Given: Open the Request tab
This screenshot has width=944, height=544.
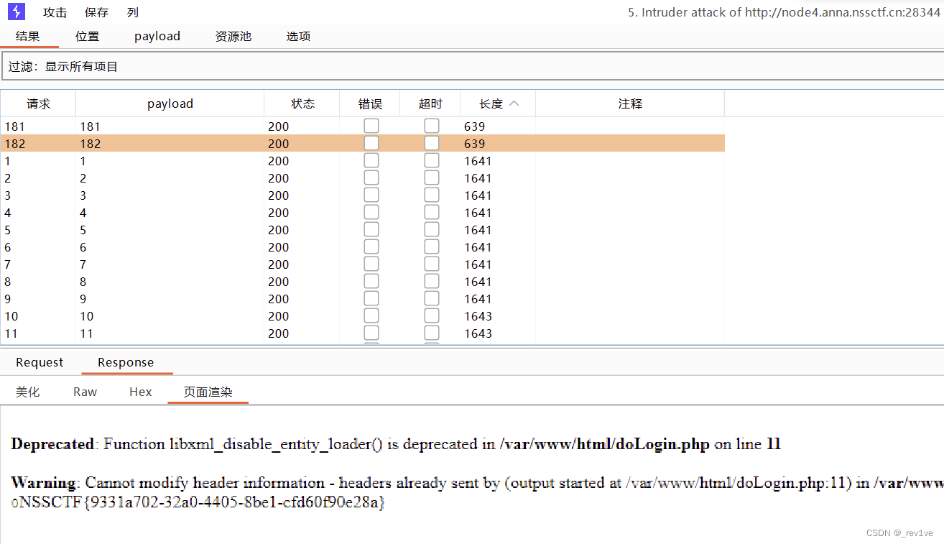Looking at the screenshot, I should (40, 362).
